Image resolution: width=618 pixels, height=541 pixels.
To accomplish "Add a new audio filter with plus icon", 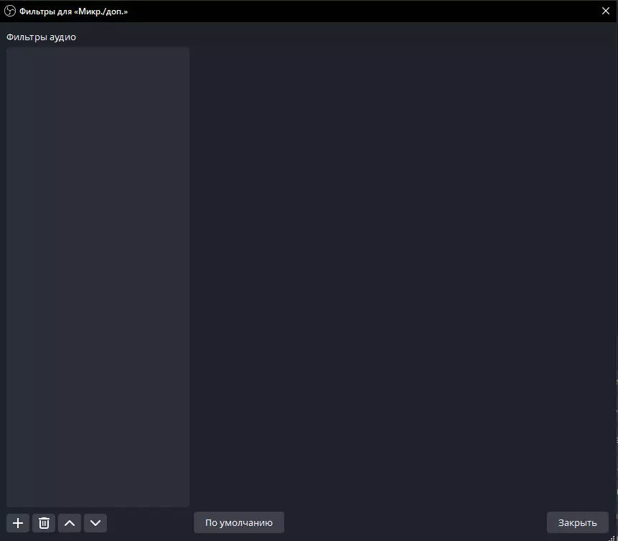I will point(18,523).
